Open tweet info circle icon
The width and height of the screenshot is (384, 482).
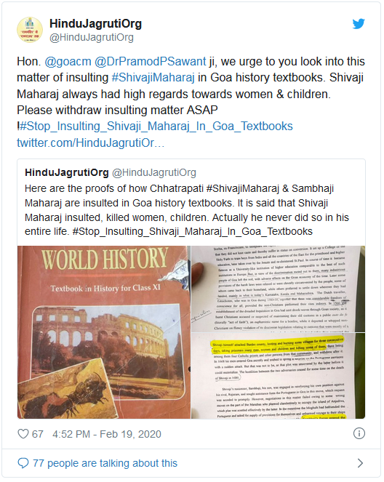(x=359, y=433)
